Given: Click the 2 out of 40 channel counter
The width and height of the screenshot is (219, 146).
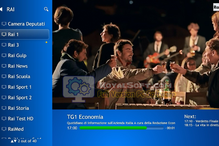Looking at the screenshot, I should pos(27,141).
